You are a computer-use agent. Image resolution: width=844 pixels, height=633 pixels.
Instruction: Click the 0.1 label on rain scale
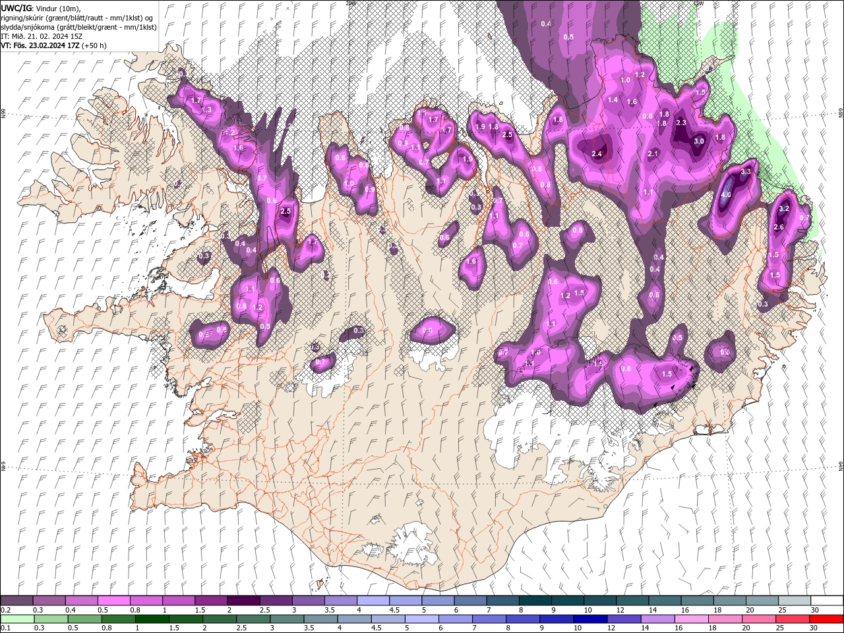pyautogui.click(x=5, y=628)
